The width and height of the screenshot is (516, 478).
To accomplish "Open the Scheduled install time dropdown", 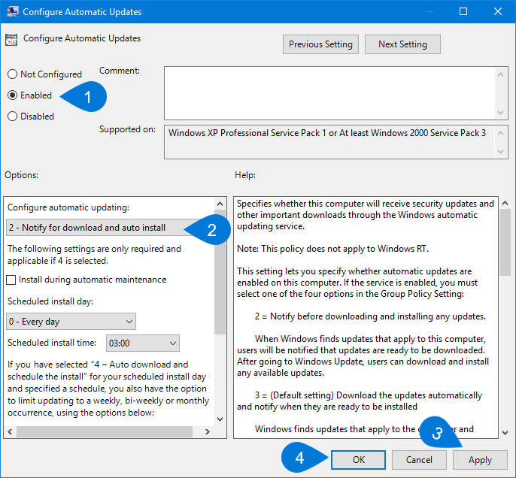I will pyautogui.click(x=142, y=343).
